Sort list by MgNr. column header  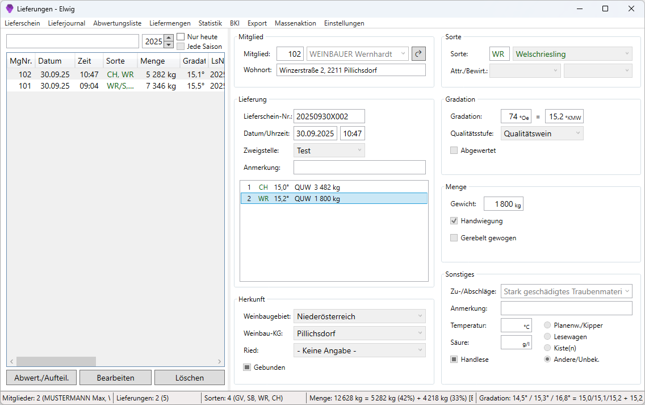coord(21,61)
